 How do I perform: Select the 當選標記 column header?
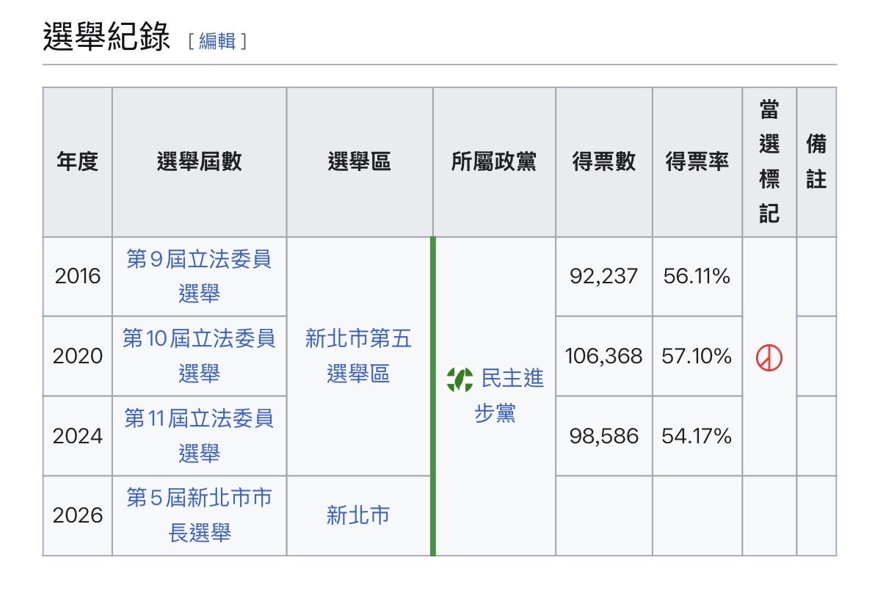[x=769, y=162]
